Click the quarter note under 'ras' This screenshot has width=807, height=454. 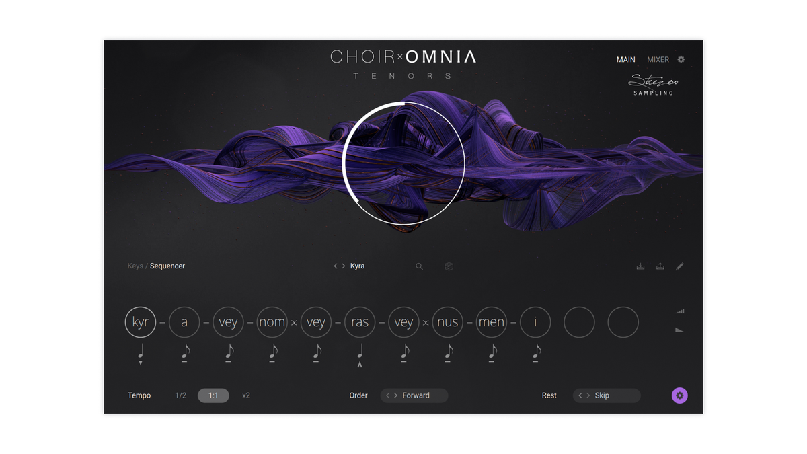[x=360, y=351]
